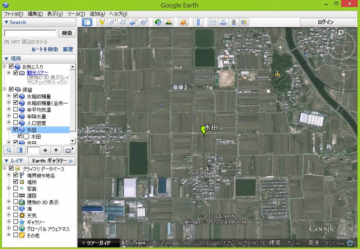Viewport: 360px width, 249px height.
Task: Expand the 建物の 3D 表示 node
Action: 9,202
